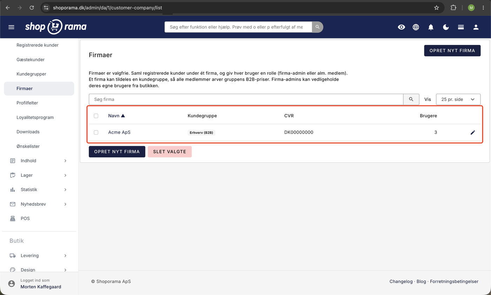Image resolution: width=491 pixels, height=295 pixels.
Task: Open Gæstekunder in sidebar
Action: pyautogui.click(x=31, y=60)
